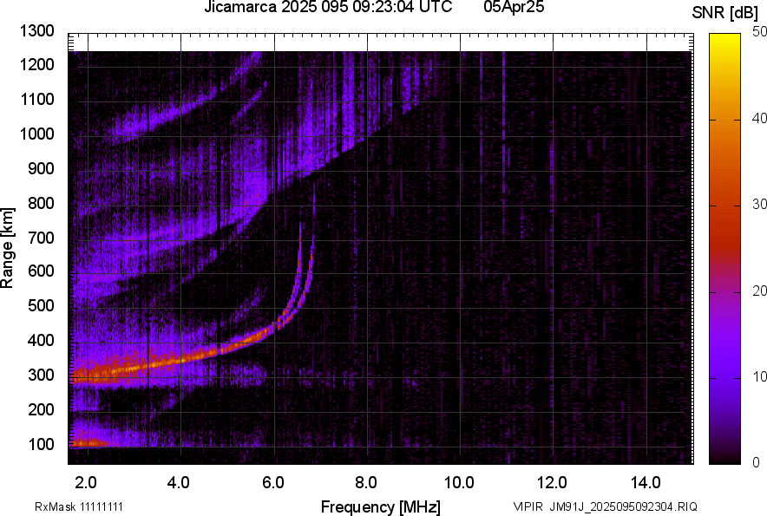Click the frequency tick label '12.0'
Viewport: 767px width, 516px height.
(x=553, y=483)
